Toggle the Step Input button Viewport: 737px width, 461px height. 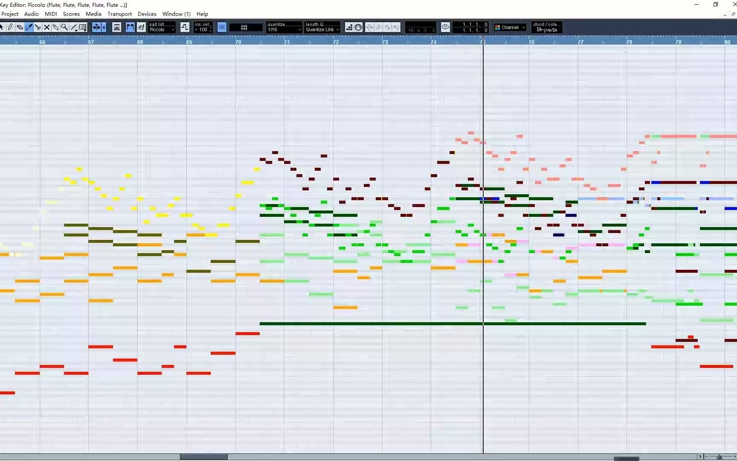[349, 27]
